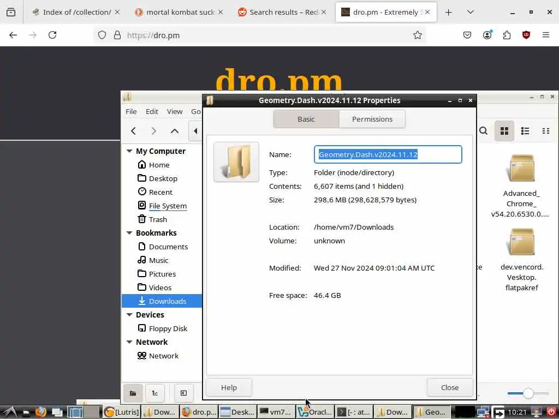This screenshot has height=419, width=559.
Task: Hide the sidebar button
Action: coord(183,393)
